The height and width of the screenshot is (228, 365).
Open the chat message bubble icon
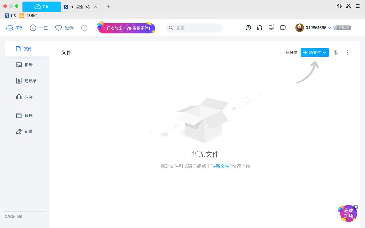coord(283,28)
